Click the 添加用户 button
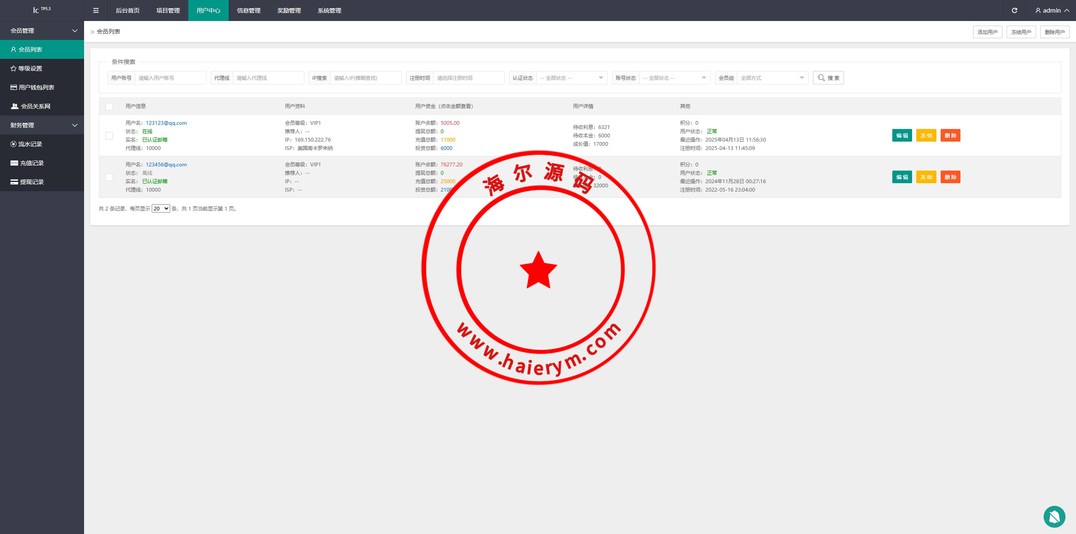Image resolution: width=1076 pixels, height=534 pixels. pos(987,32)
